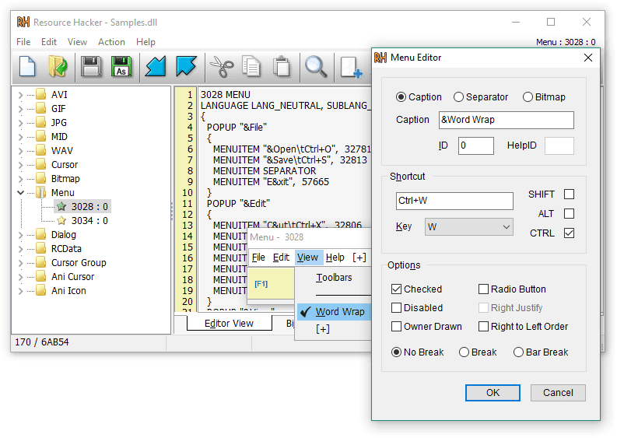Open the Key dropdown showing W
The image size is (617, 438).
[468, 227]
